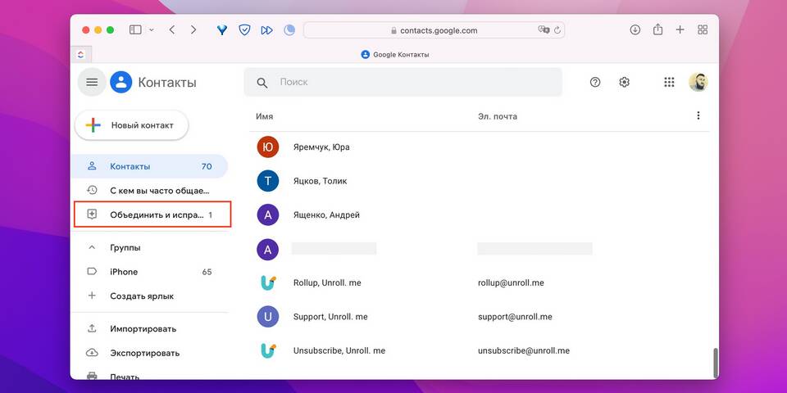Open С кем вы часто общаетесь
787x393 pixels.
tap(149, 191)
